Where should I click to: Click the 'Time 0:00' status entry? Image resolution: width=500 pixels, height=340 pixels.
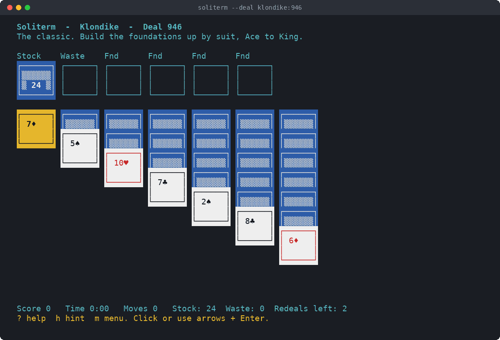click(87, 309)
